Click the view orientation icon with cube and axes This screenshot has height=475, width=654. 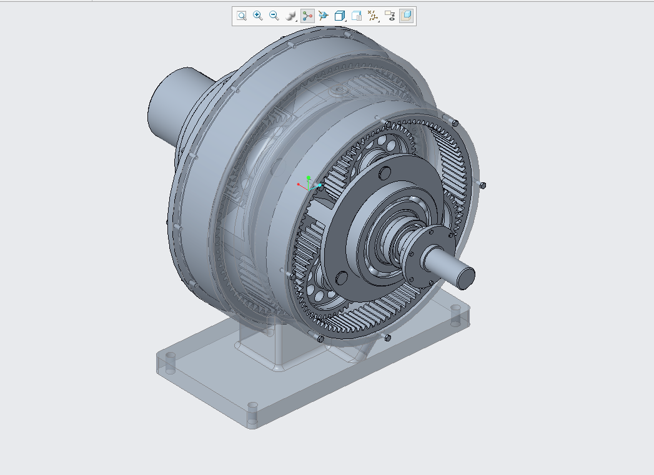click(x=323, y=16)
